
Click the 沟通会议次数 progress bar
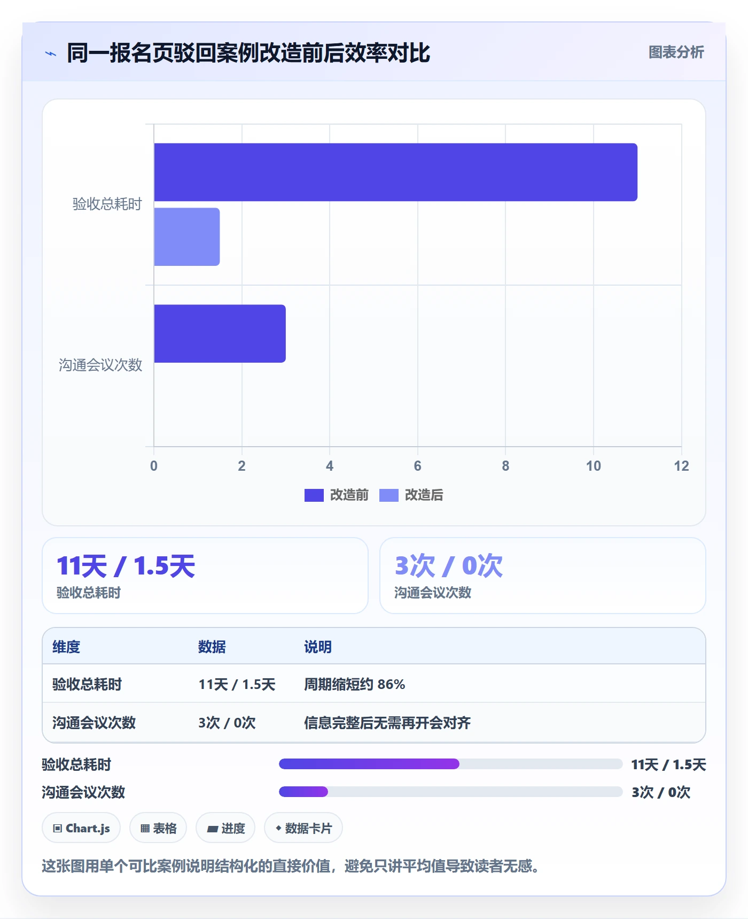coord(450,792)
